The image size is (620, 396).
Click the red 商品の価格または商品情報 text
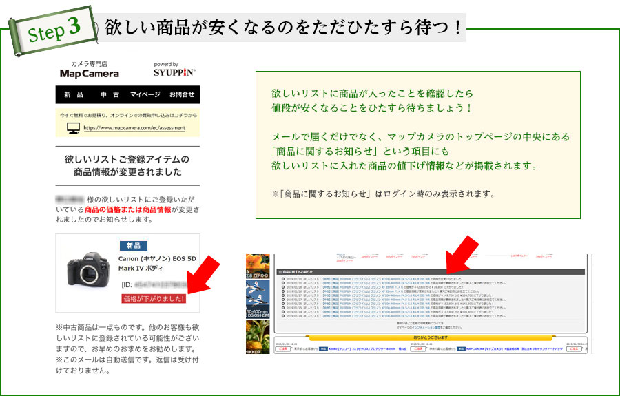click(127, 209)
